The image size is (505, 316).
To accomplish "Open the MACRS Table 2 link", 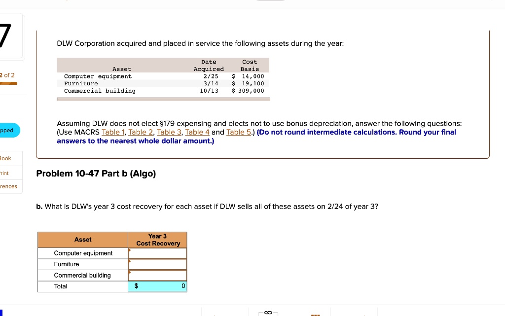I will point(141,132).
